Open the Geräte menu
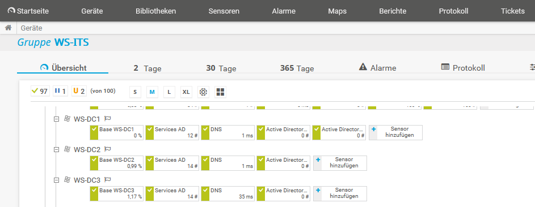The height and width of the screenshot is (207, 535). tap(92, 11)
